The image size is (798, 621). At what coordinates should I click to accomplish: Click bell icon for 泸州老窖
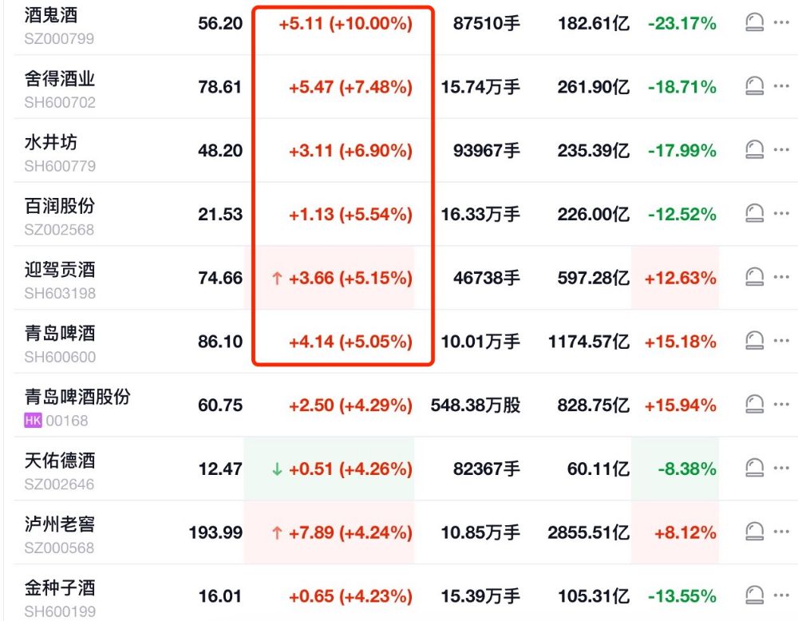(754, 532)
